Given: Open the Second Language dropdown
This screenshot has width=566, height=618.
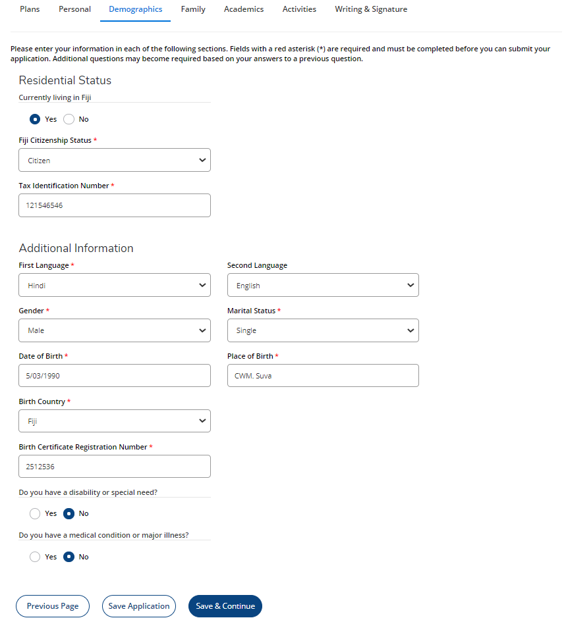Looking at the screenshot, I should (x=323, y=285).
